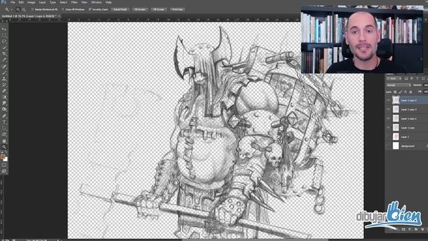Image resolution: width=428 pixels, height=241 pixels.
Task: Select the History Brush tool
Action: click(x=4, y=85)
